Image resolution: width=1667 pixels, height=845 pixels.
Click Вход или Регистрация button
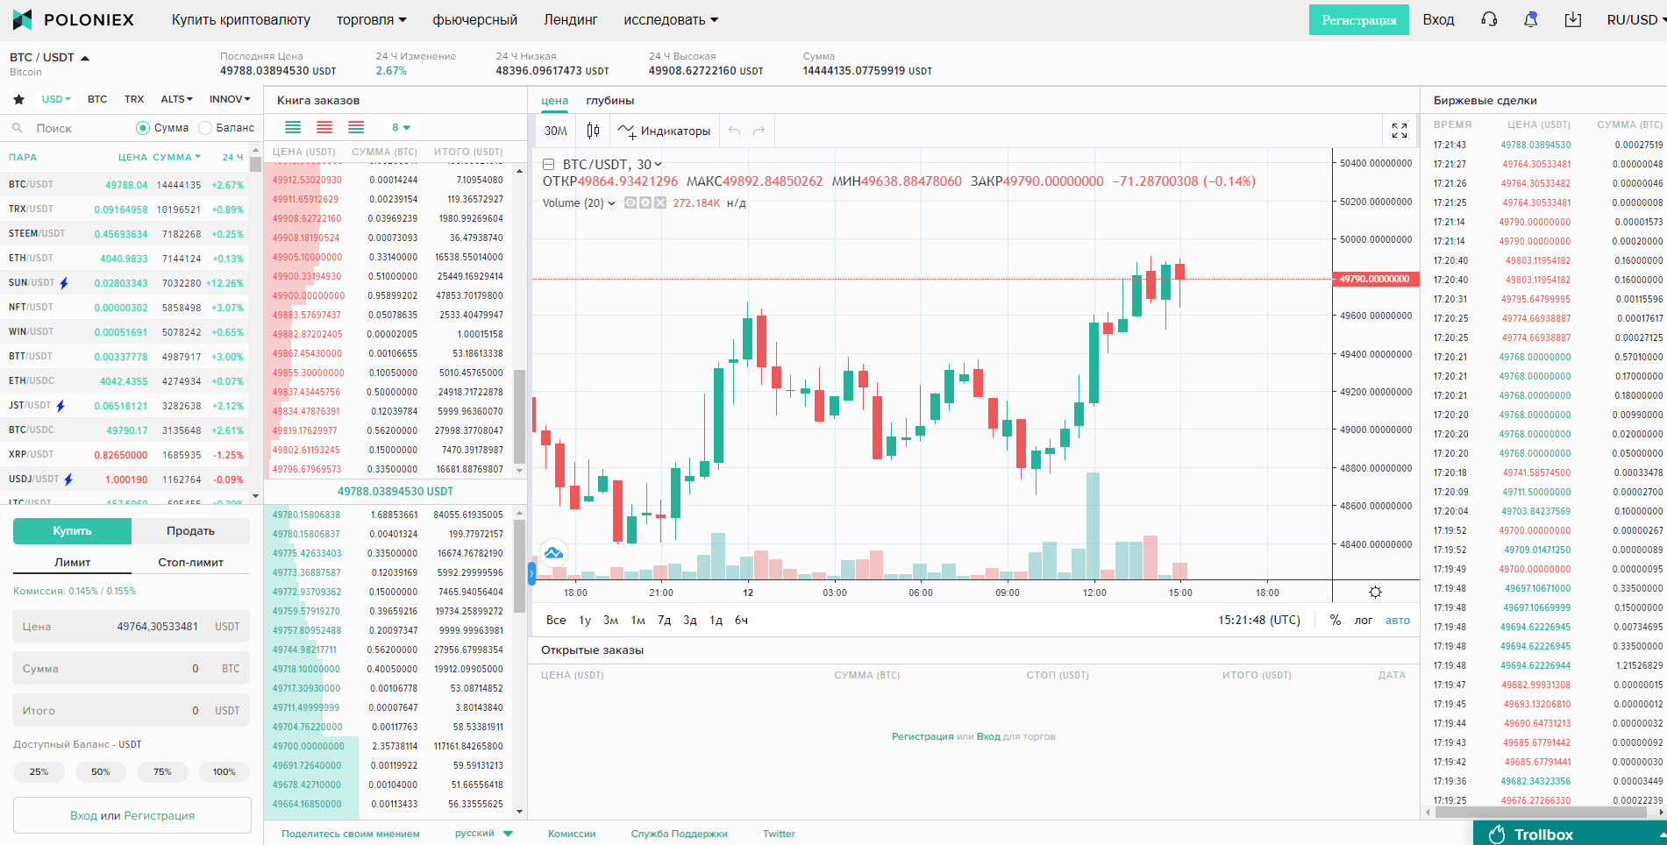132,815
